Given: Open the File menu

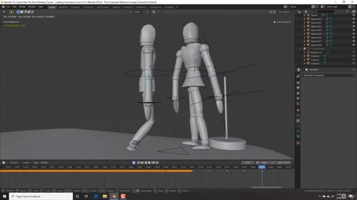Looking at the screenshot, I should 8,7.
